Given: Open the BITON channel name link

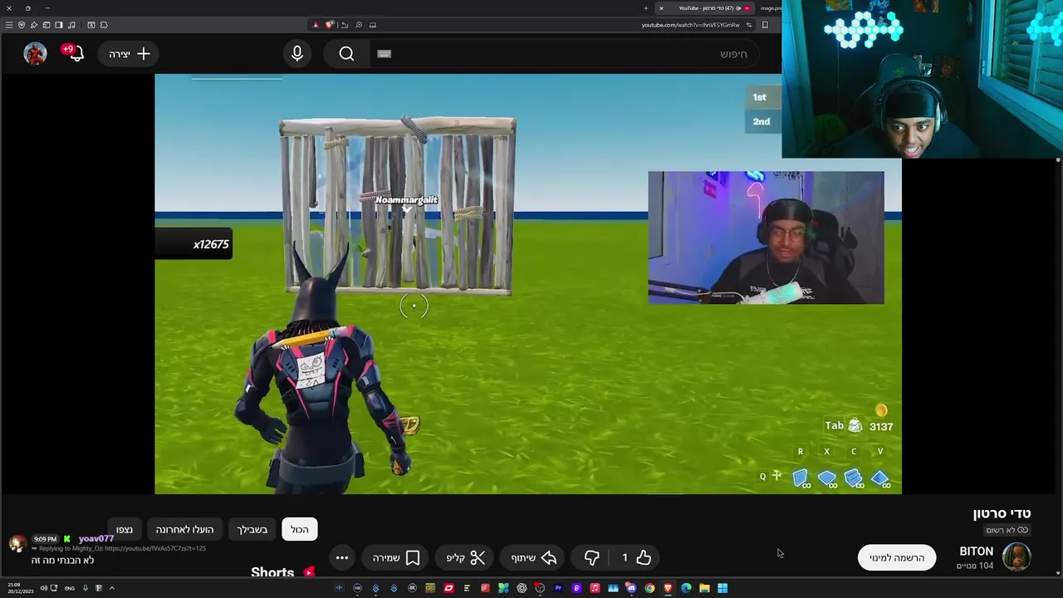Looking at the screenshot, I should (x=977, y=551).
